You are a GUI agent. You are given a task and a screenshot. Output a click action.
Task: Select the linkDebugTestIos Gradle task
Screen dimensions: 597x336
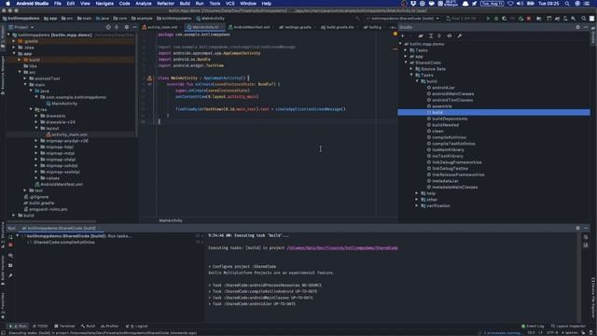[450, 168]
